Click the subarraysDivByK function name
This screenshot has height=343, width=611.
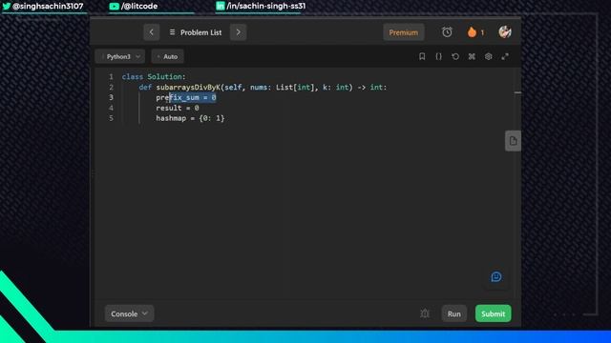188,88
